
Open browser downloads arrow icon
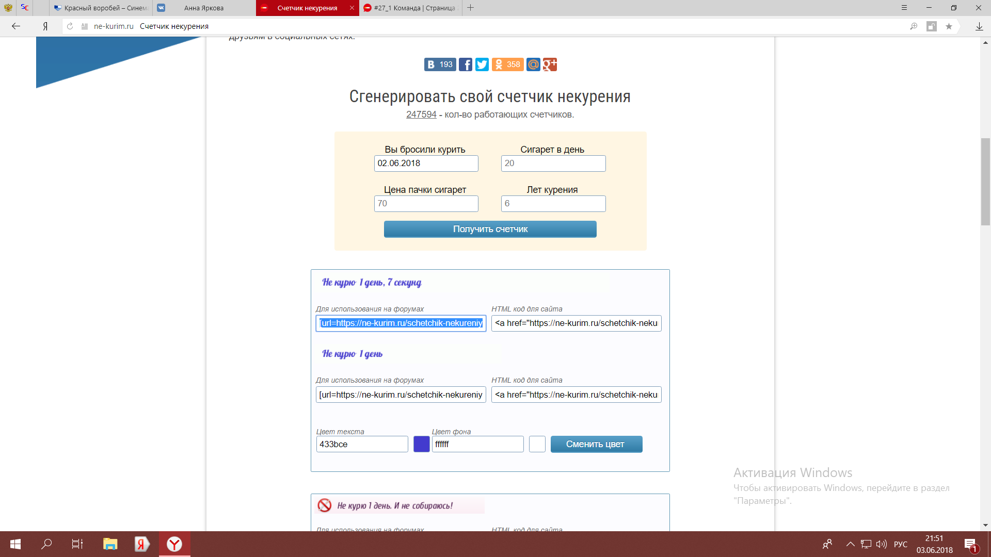click(979, 26)
